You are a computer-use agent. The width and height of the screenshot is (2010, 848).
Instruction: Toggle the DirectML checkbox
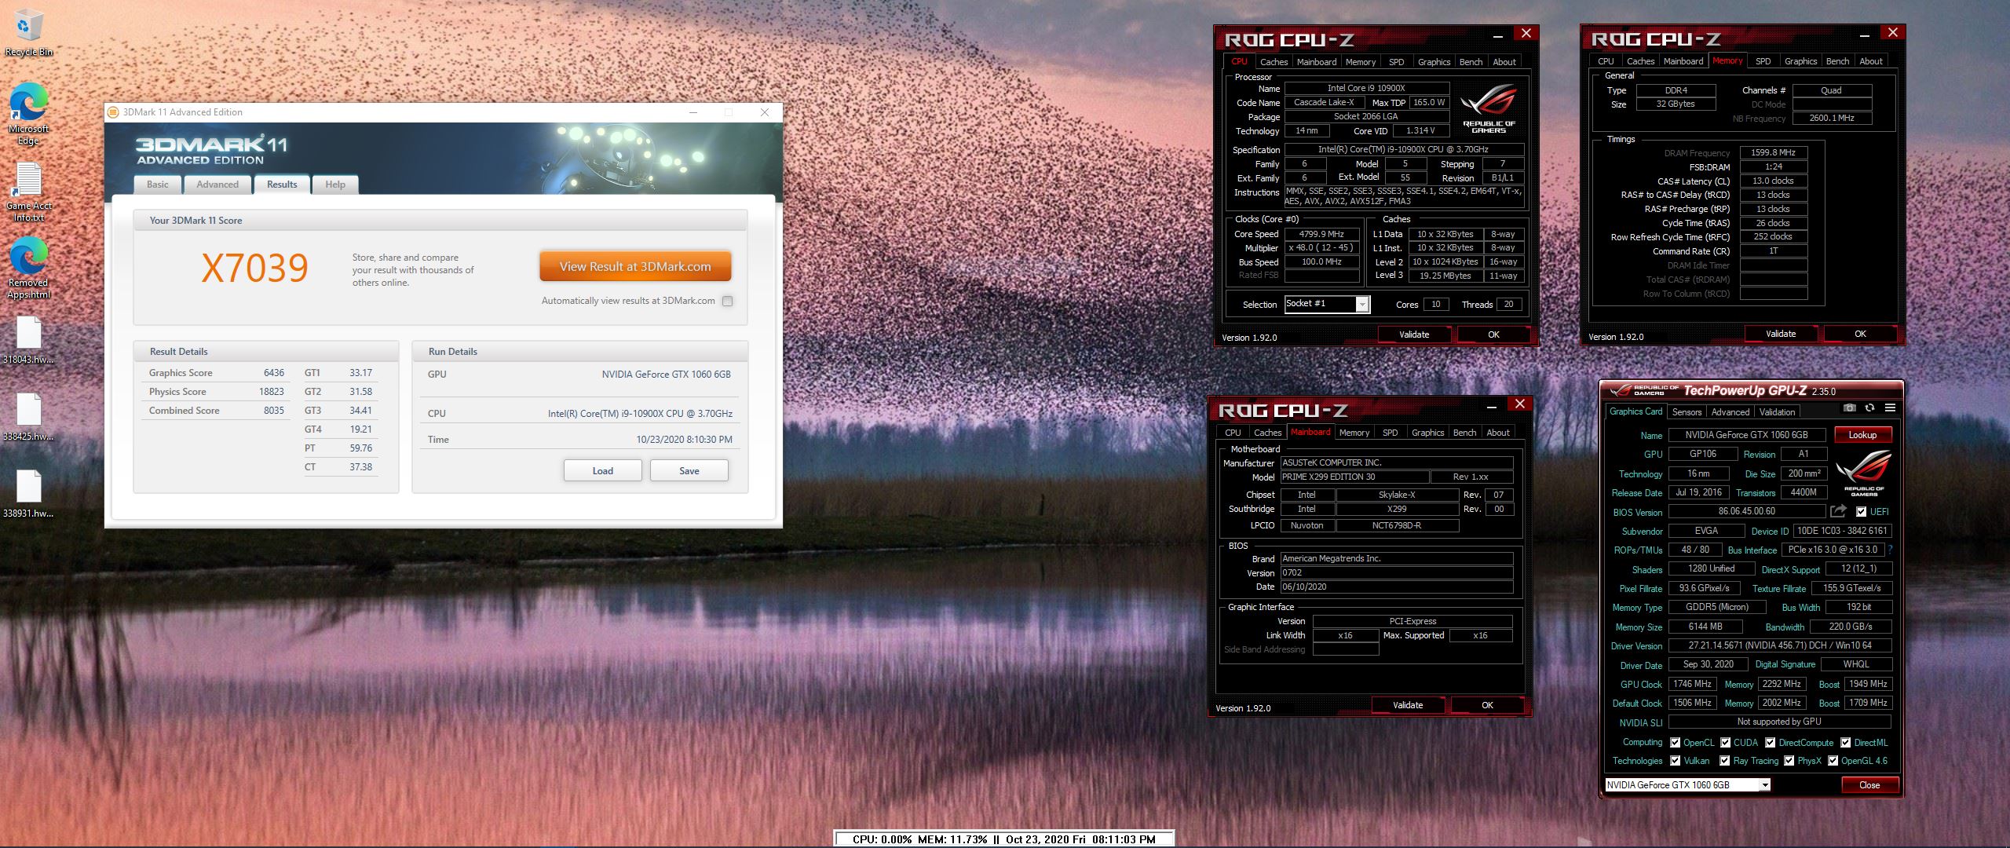click(1845, 743)
